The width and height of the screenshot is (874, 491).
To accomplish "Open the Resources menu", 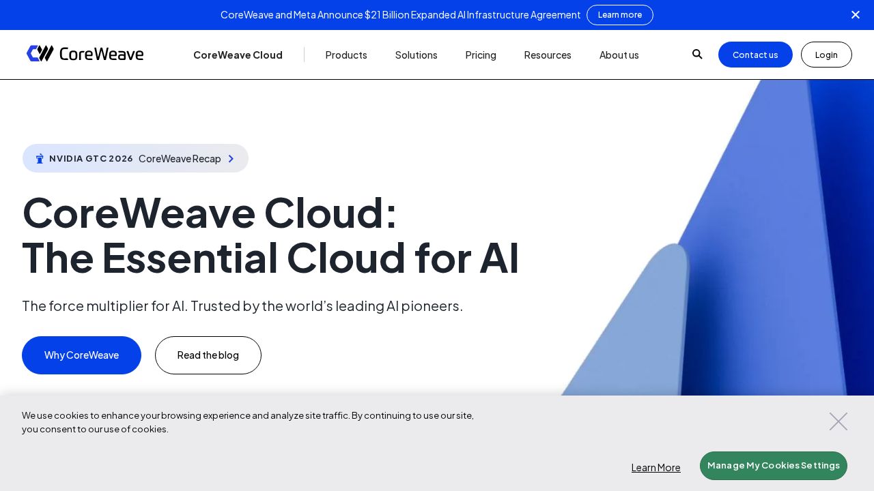I will [x=548, y=55].
